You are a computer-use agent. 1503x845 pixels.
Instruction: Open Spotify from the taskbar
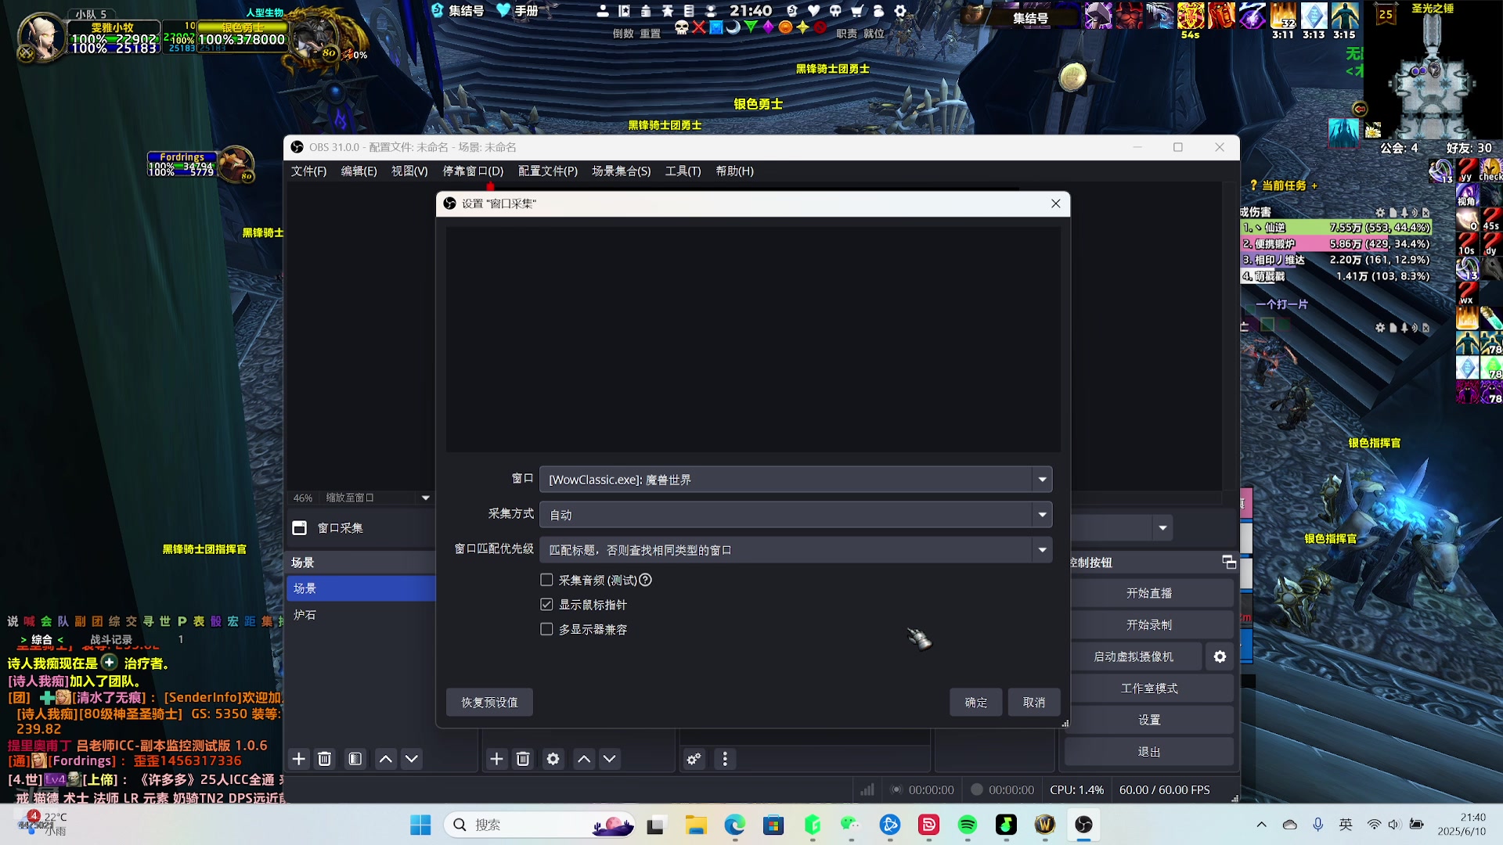point(968,825)
